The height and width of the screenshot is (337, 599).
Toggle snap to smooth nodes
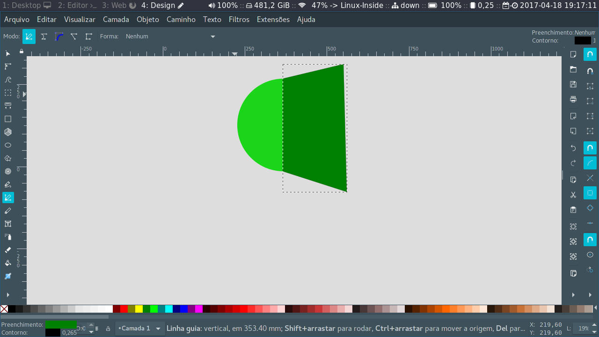click(590, 208)
